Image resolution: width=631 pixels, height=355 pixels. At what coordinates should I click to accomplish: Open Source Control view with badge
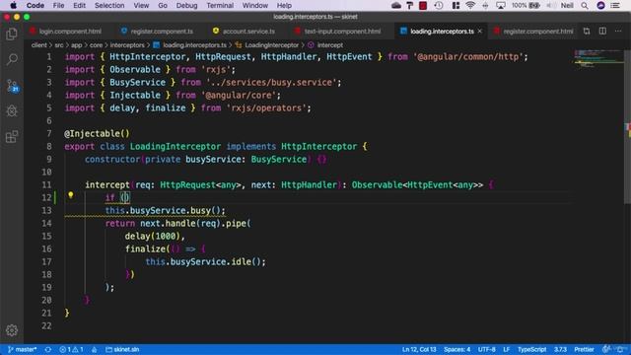pyautogui.click(x=12, y=86)
